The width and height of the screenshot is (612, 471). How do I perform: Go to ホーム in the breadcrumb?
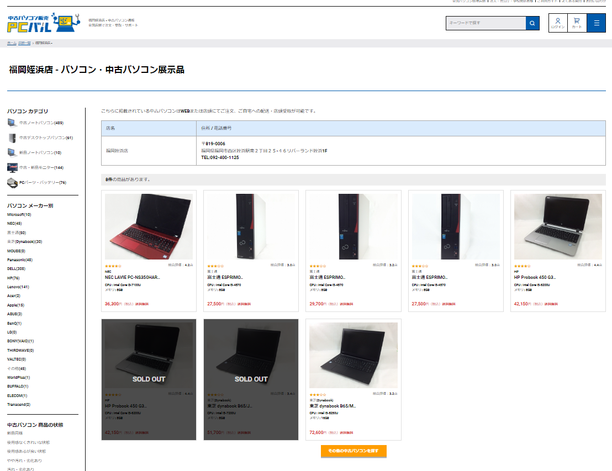click(12, 43)
